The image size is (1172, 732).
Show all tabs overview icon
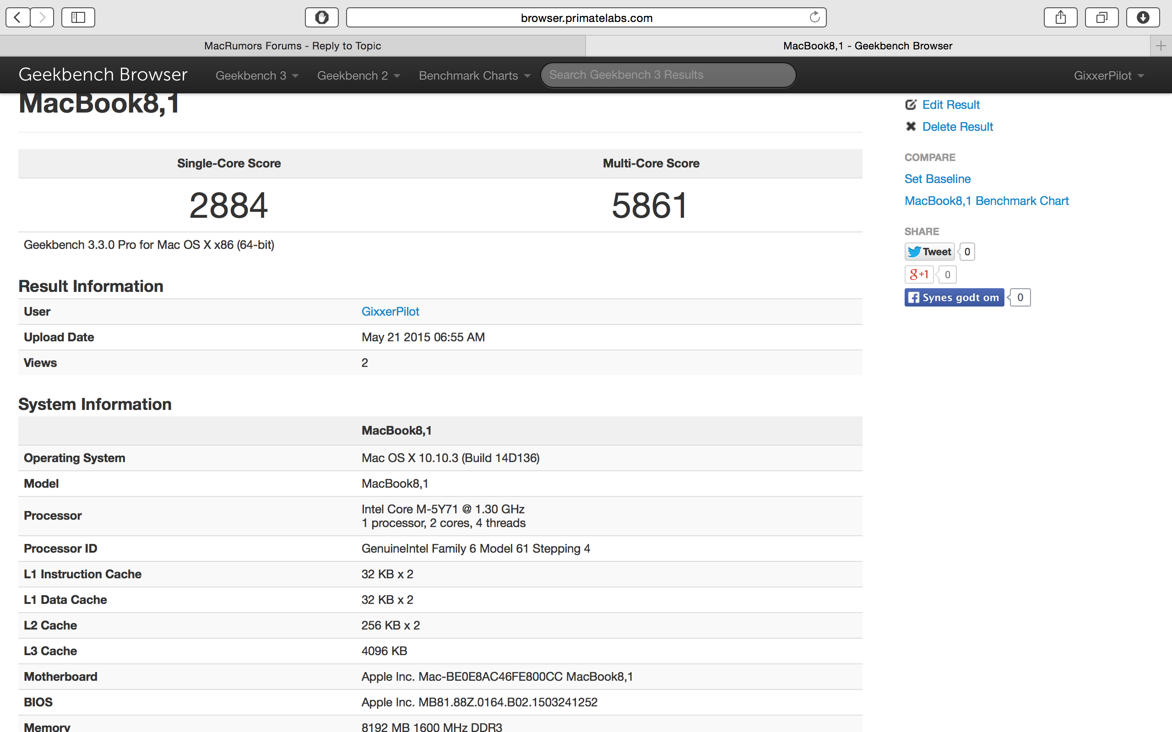coord(1102,17)
